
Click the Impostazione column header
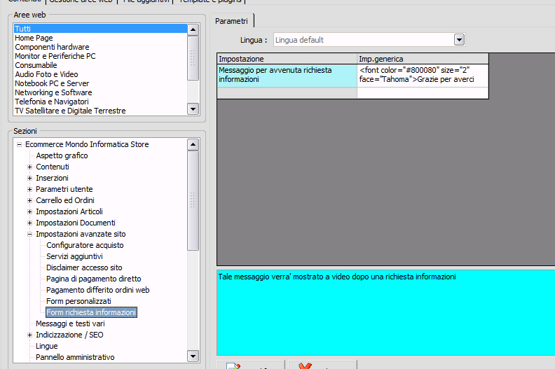pos(287,59)
